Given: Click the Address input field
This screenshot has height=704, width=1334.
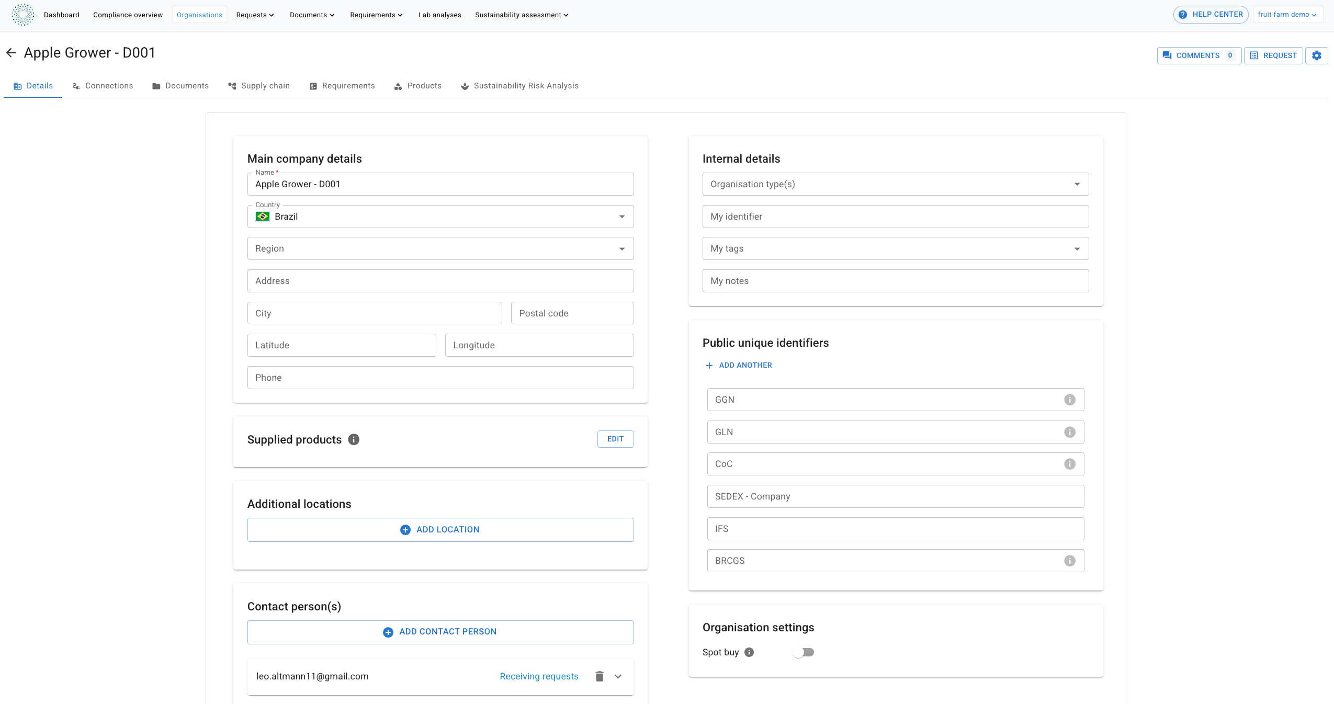Looking at the screenshot, I should coord(440,281).
